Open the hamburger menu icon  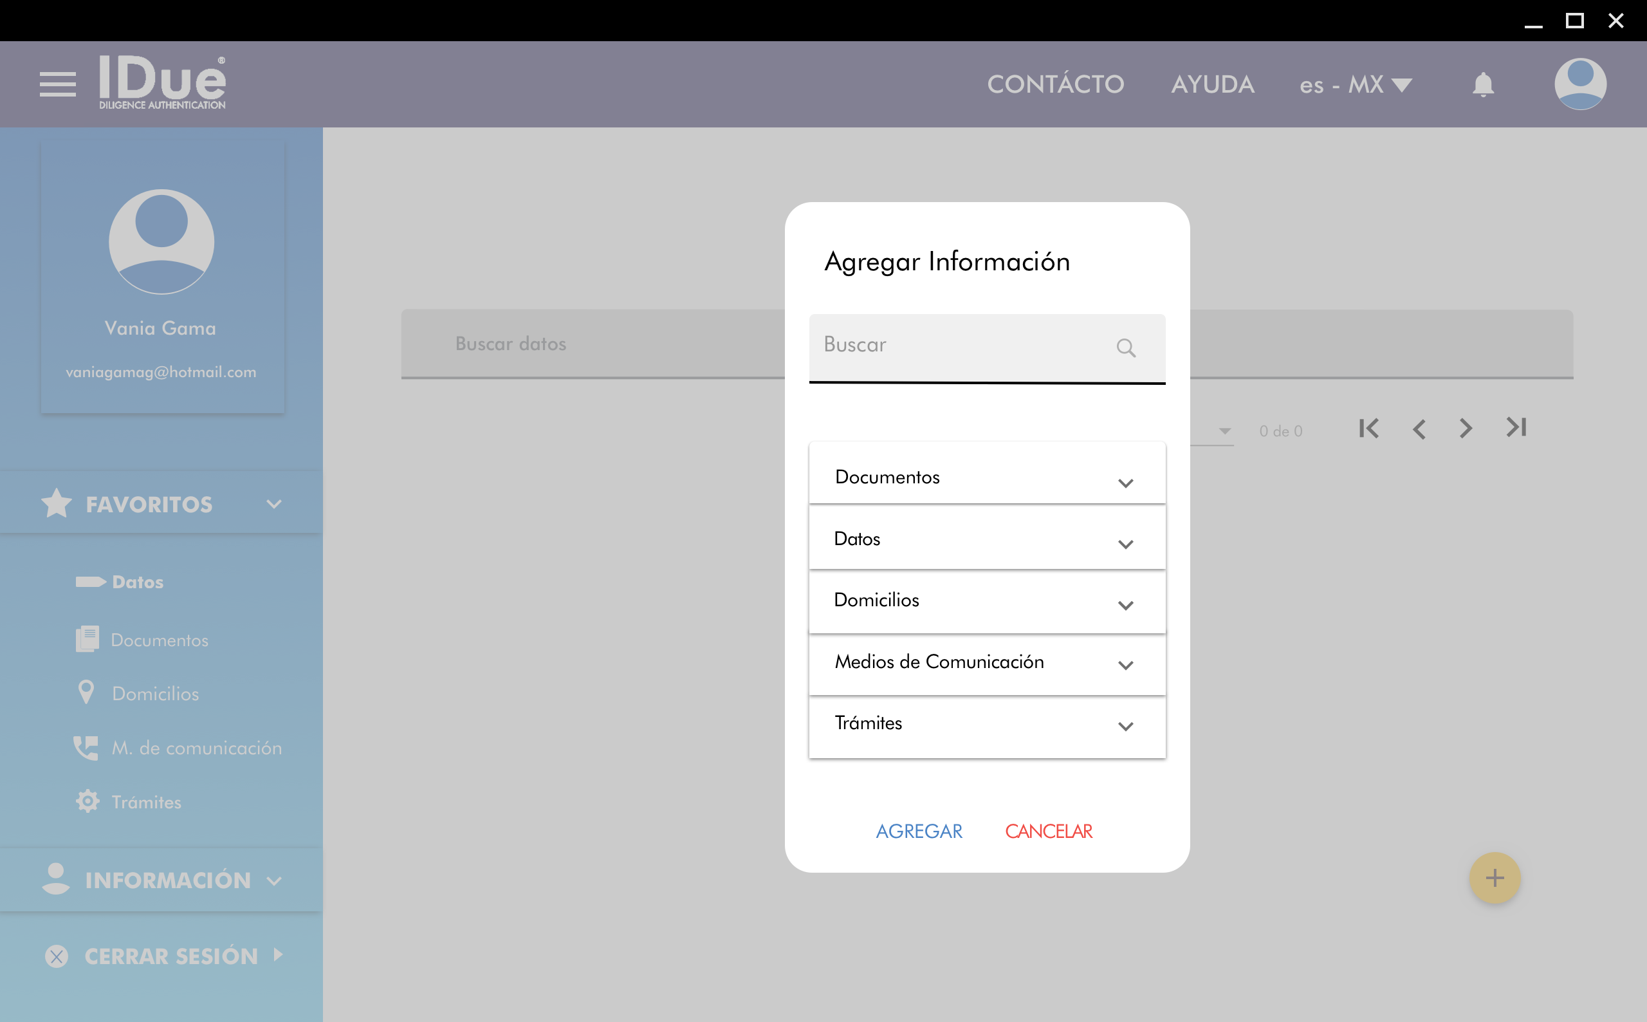point(57,84)
